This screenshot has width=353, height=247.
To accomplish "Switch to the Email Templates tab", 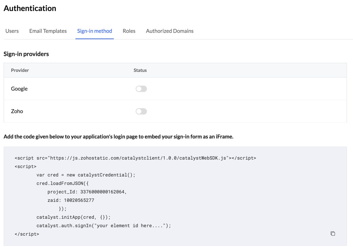I will click(48, 31).
